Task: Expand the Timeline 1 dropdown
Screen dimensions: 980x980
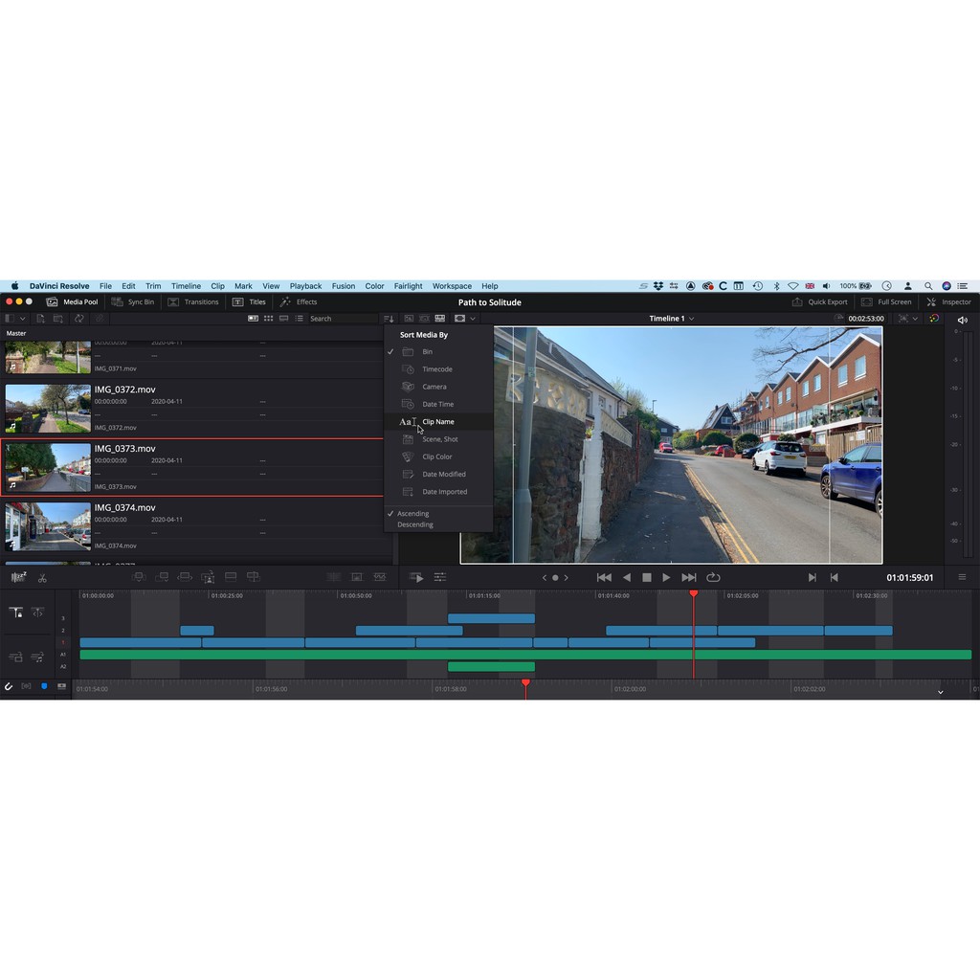Action: 671,319
